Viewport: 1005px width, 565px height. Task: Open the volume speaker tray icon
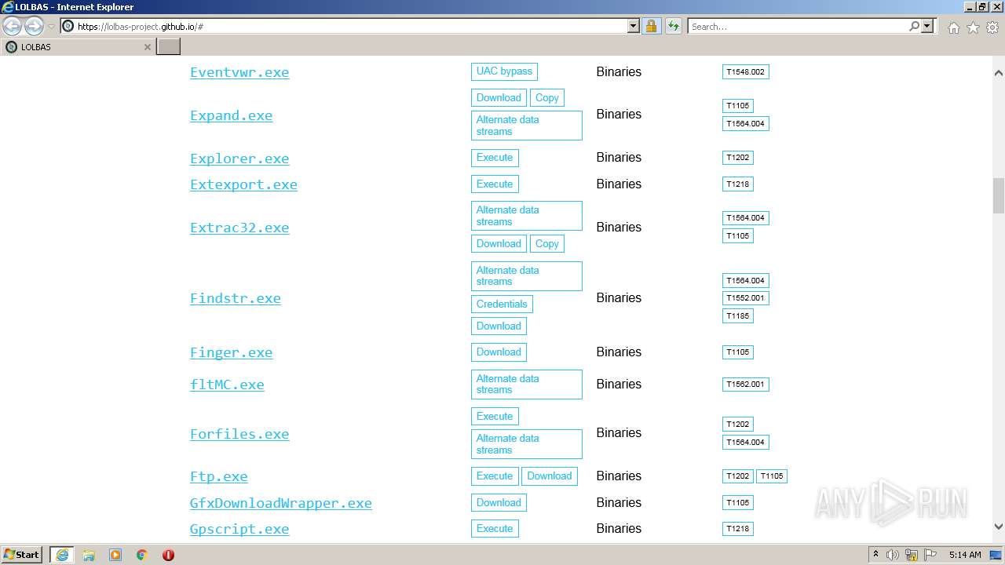[893, 555]
